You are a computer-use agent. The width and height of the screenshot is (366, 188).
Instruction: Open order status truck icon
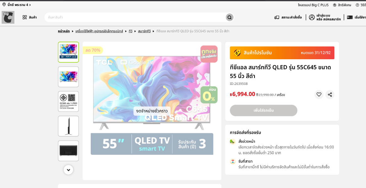[x=277, y=17]
